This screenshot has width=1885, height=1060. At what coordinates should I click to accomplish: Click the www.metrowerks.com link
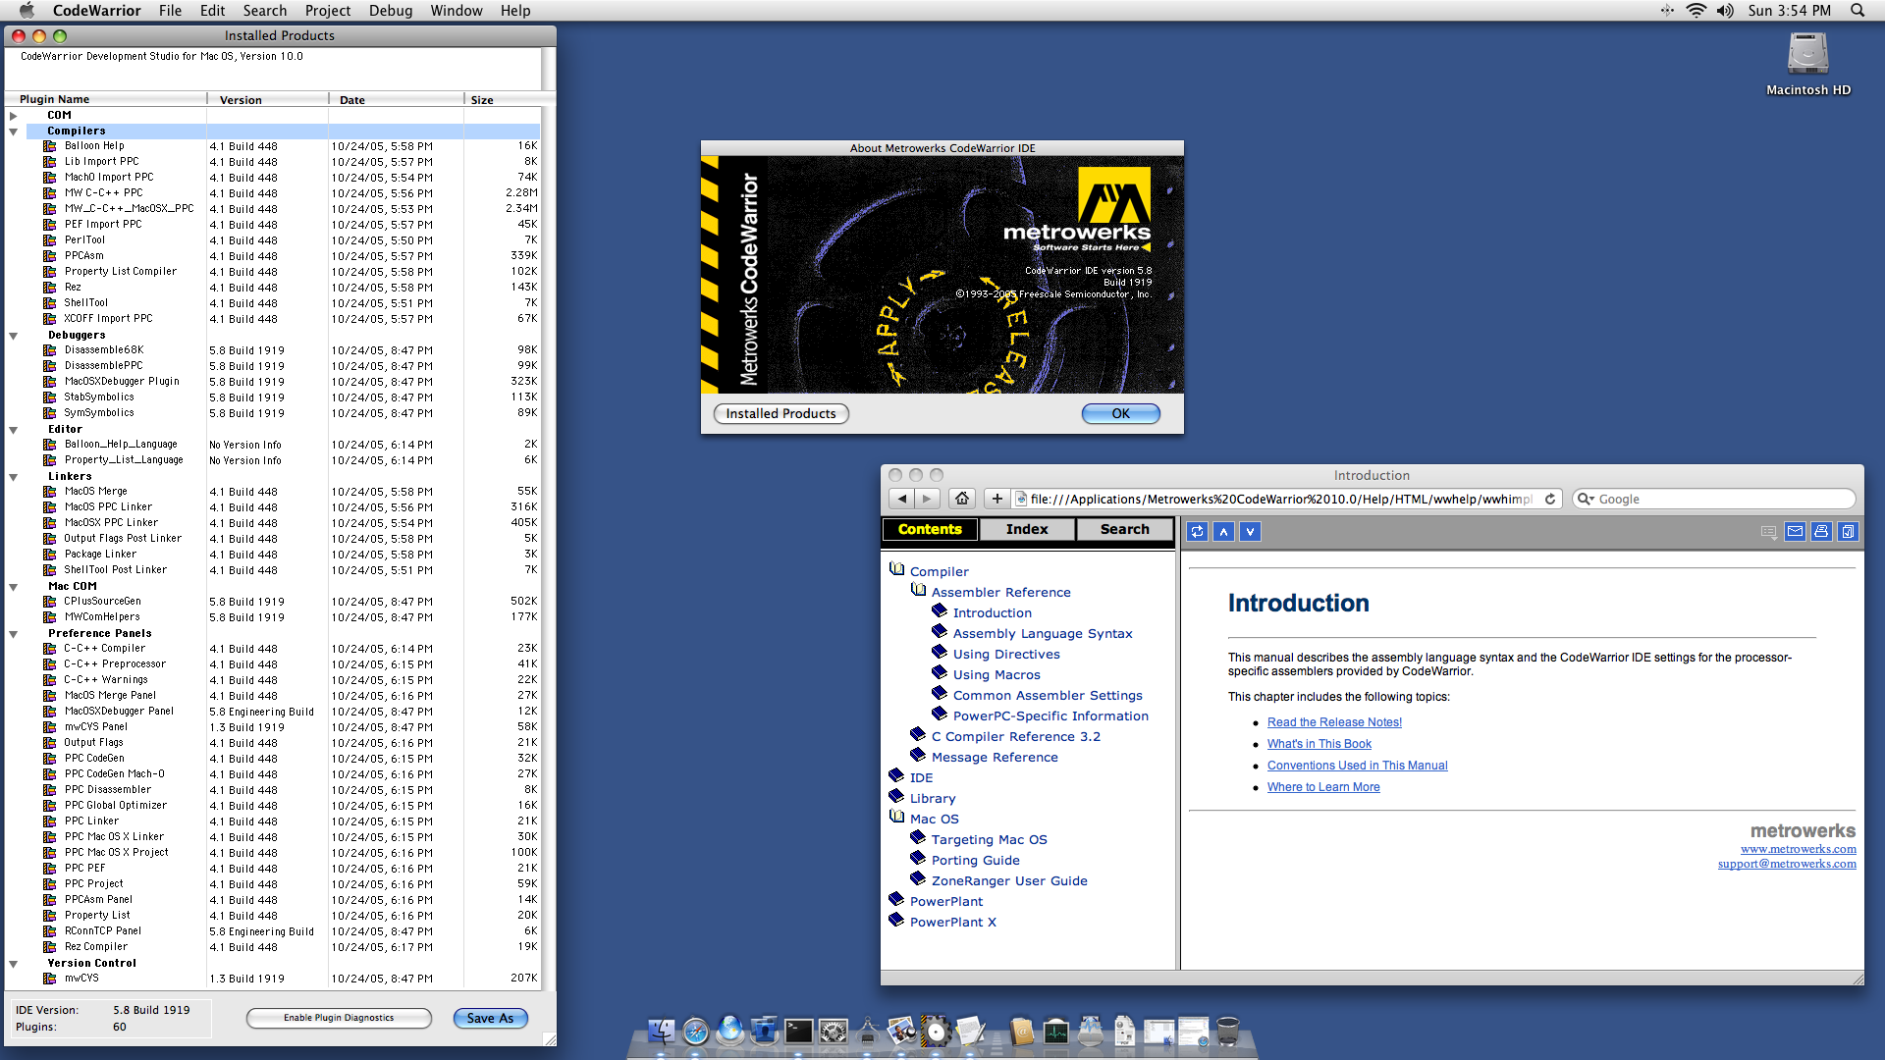pyautogui.click(x=1799, y=849)
